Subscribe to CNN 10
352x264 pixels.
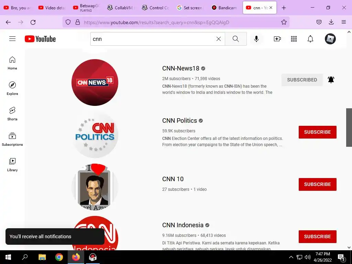(x=317, y=184)
